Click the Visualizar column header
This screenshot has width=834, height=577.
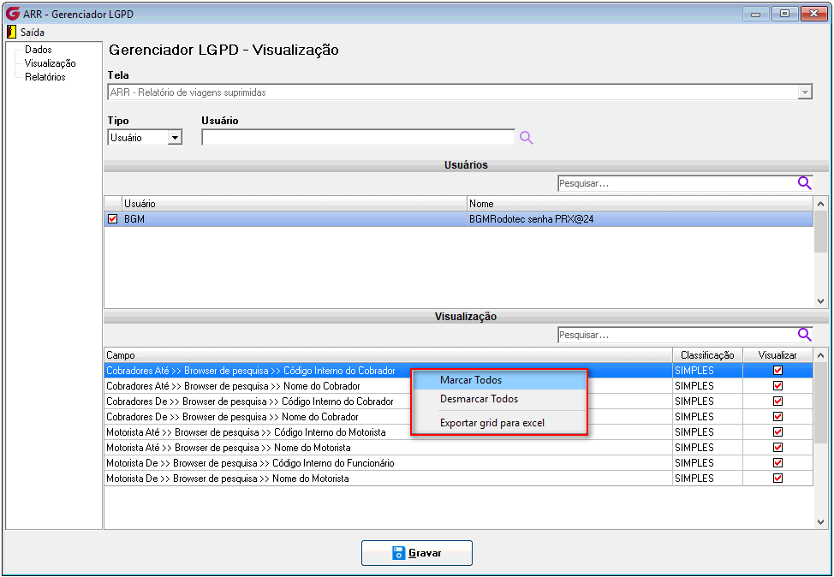[x=777, y=355]
